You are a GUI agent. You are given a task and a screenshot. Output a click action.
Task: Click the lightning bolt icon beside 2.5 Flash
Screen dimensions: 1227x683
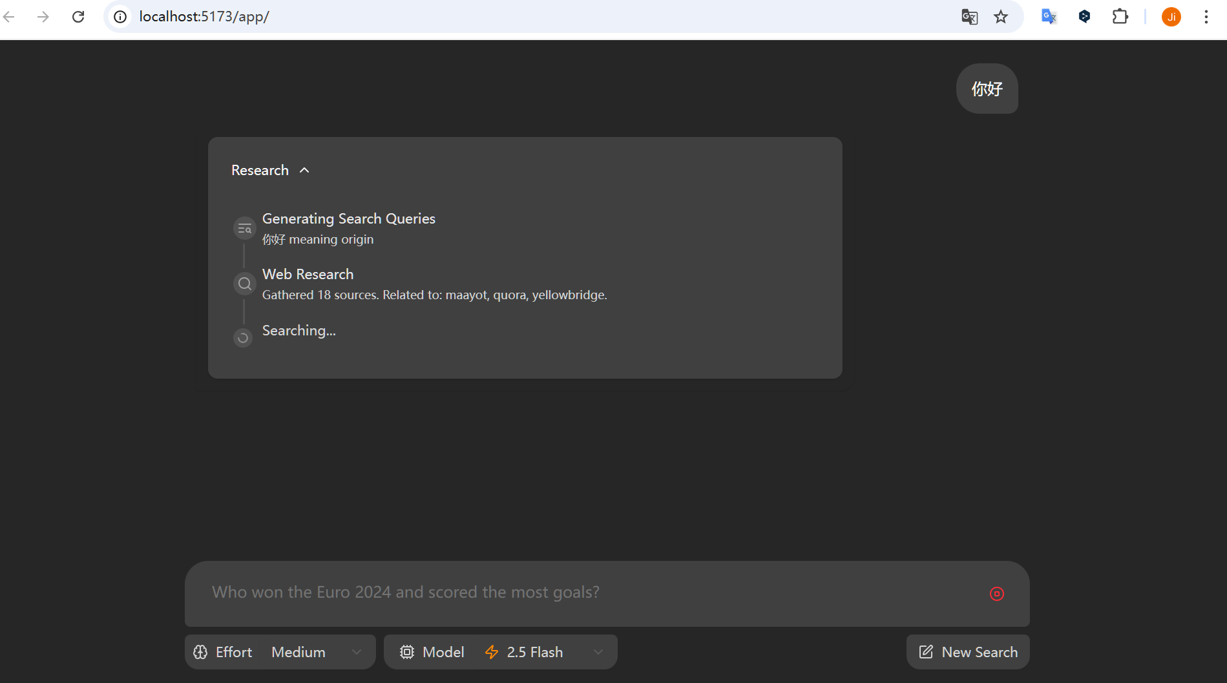coord(492,652)
